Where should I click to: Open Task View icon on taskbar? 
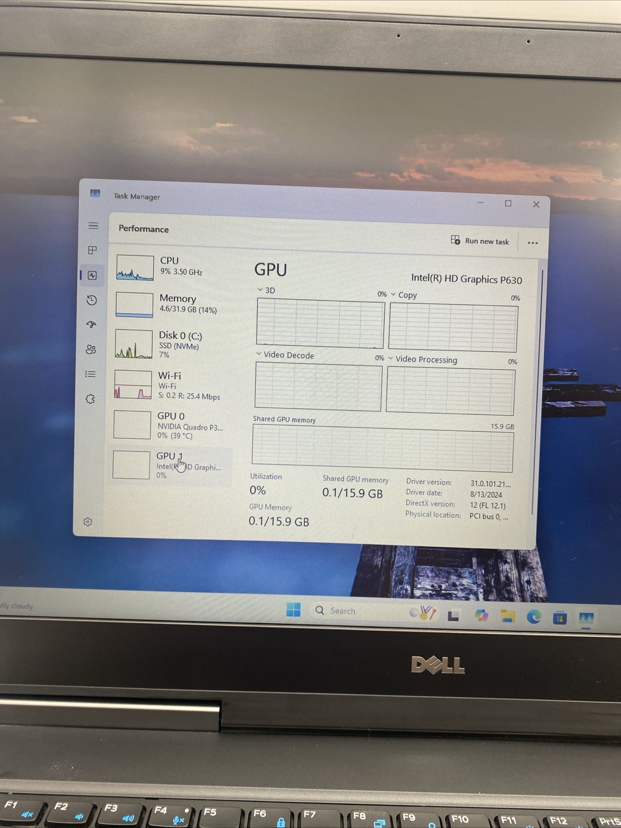[453, 616]
